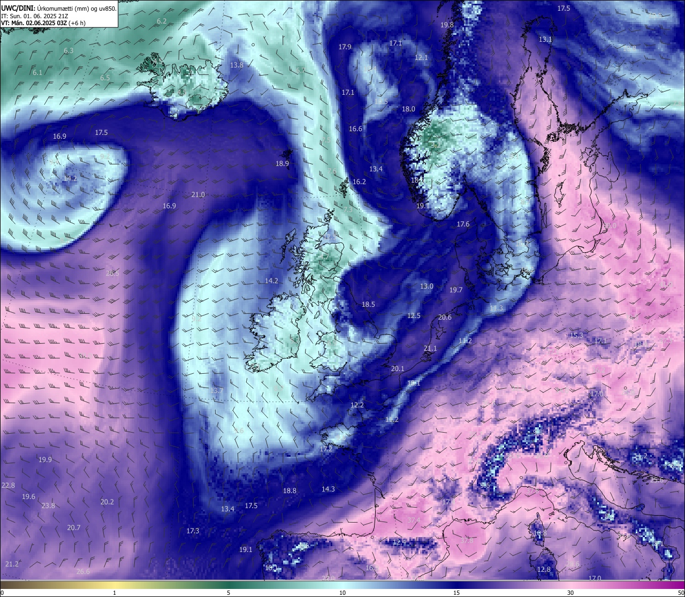Click the legend tick label 5
The height and width of the screenshot is (597, 685).
[x=229, y=593]
